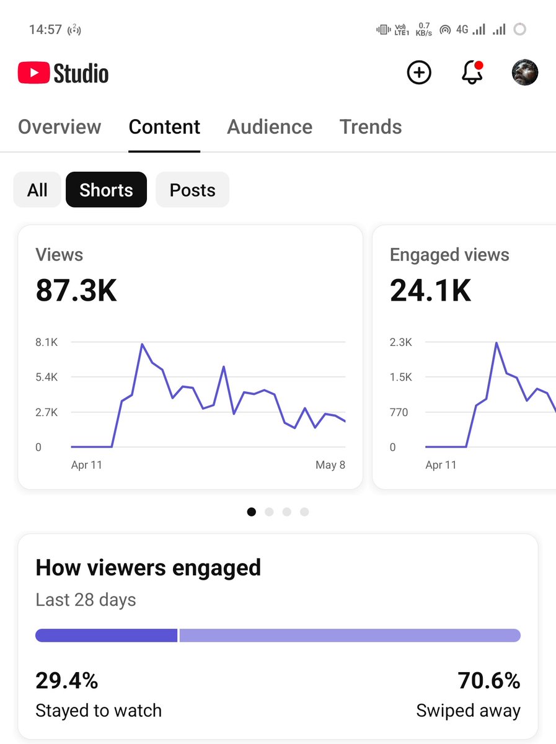
Task: Tap the YouTube Studio logo
Action: [63, 73]
